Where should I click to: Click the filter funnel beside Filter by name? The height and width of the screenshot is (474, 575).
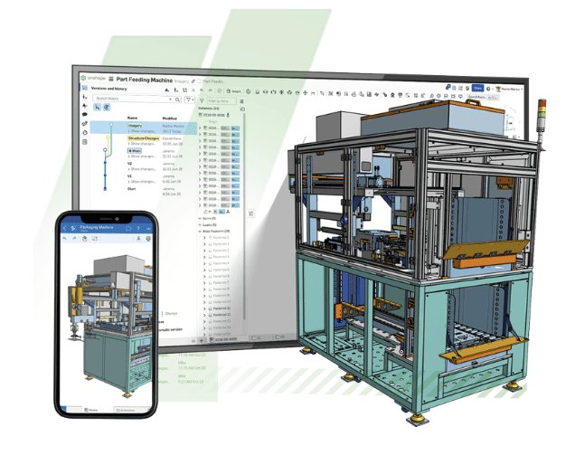pyautogui.click(x=202, y=100)
